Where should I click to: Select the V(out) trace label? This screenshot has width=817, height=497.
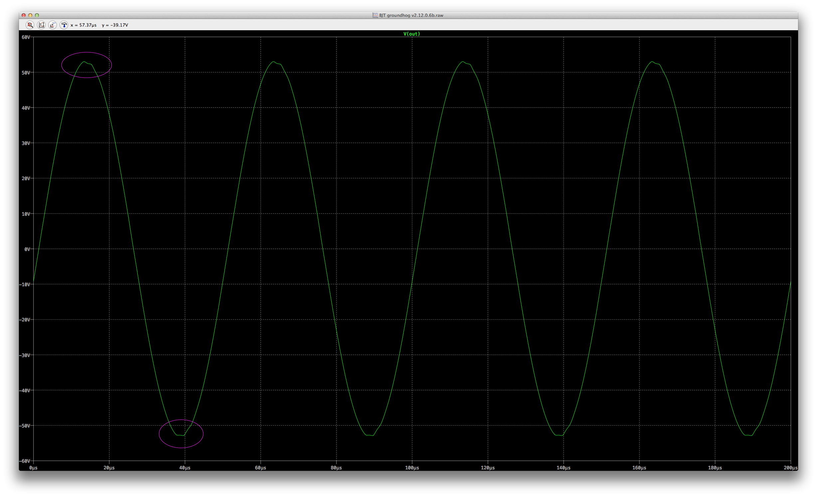coord(411,34)
